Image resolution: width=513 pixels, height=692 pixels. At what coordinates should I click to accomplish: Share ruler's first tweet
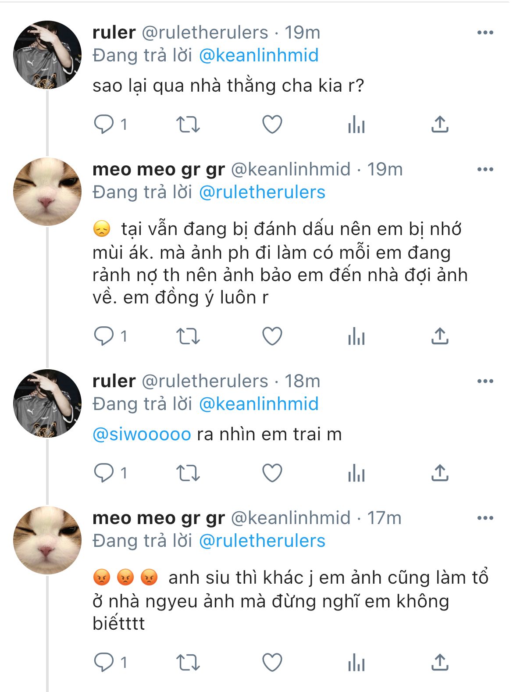point(440,125)
